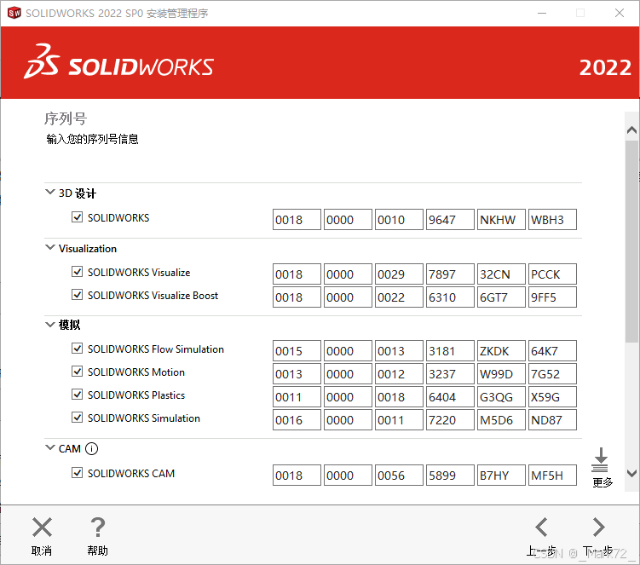Toggle SOLIDWORKS Motion checkbox
The height and width of the screenshot is (565, 640).
(78, 371)
